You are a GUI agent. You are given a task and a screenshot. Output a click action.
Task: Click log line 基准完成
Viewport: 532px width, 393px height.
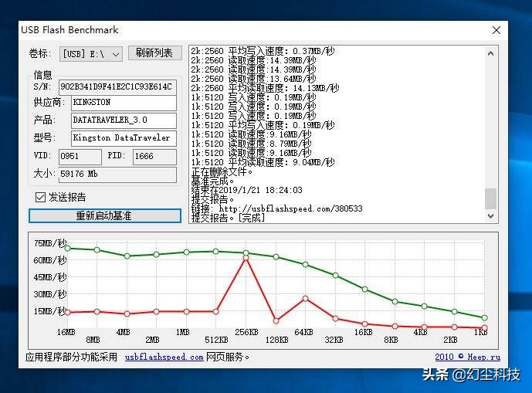pos(213,181)
